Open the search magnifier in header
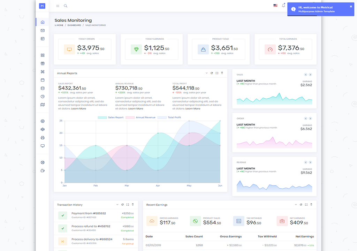Screen dimensions: 357x251 tap(66, 6)
